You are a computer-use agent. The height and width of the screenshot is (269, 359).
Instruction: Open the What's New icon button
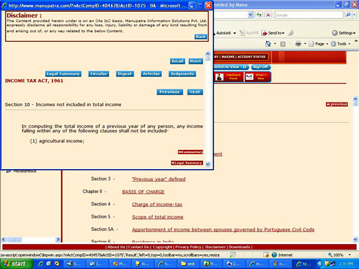(257, 77)
